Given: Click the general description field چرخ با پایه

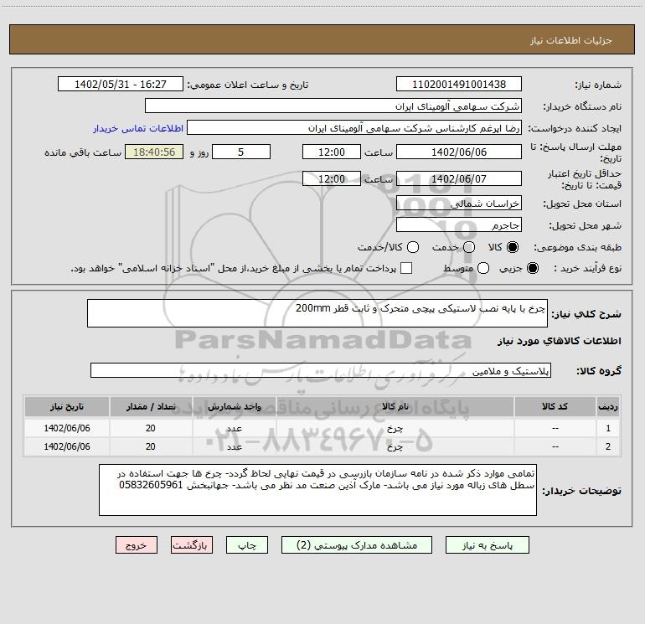Looking at the screenshot, I should (317, 313).
